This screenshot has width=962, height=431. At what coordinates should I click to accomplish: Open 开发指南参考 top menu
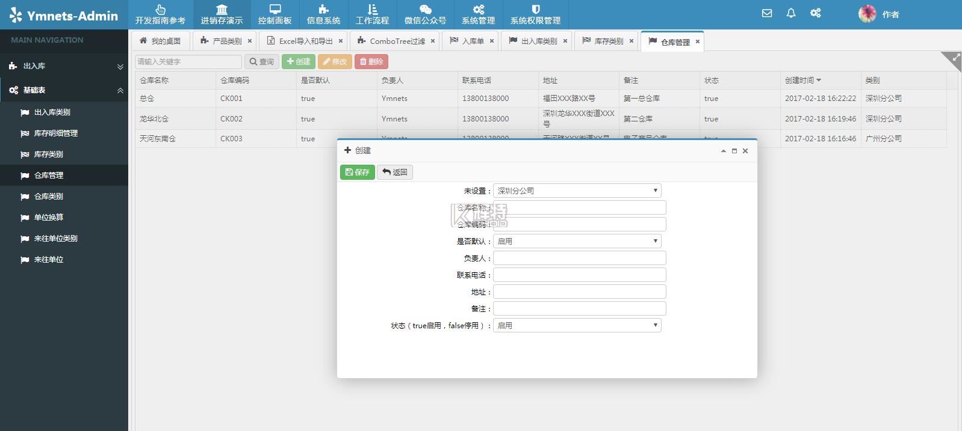[x=160, y=14]
